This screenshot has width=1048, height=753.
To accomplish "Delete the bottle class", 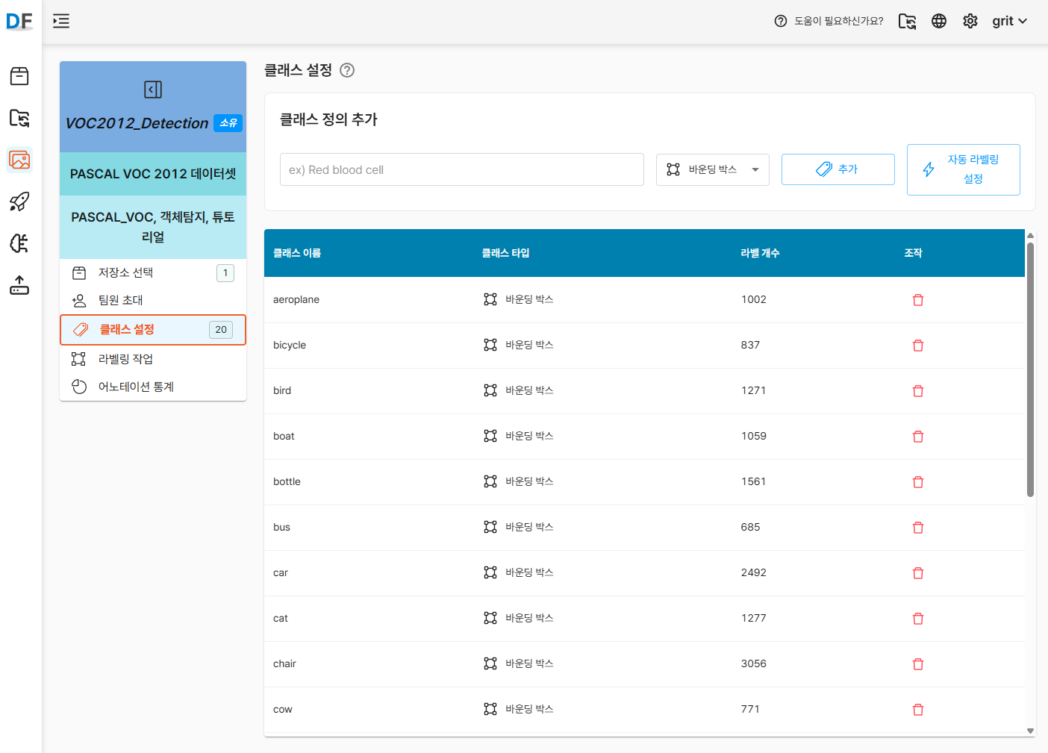I will pos(918,482).
